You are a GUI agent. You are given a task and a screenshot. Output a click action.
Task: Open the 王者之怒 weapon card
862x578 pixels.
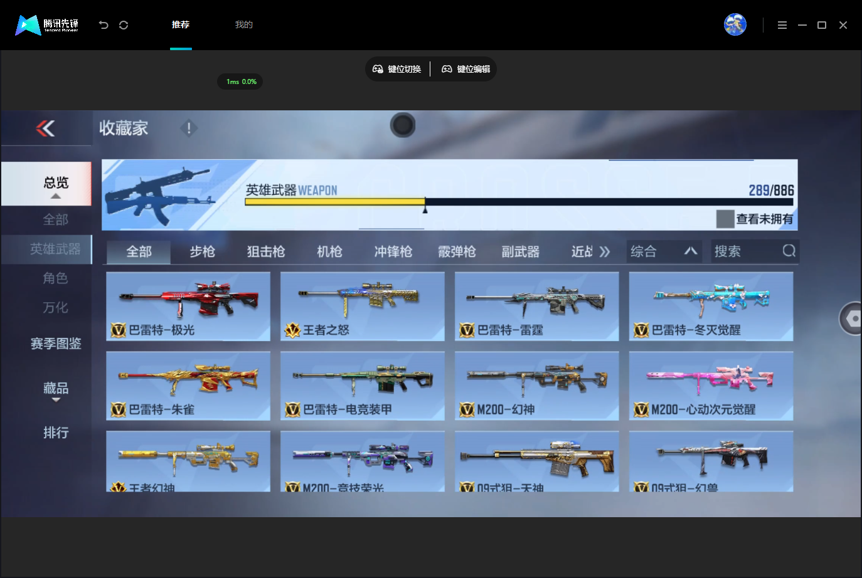(x=363, y=307)
